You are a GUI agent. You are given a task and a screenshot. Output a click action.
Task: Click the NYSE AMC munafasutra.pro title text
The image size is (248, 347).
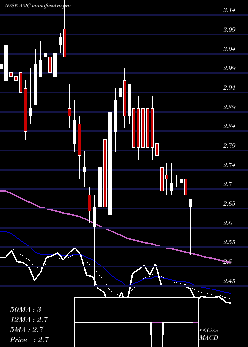[38, 6]
